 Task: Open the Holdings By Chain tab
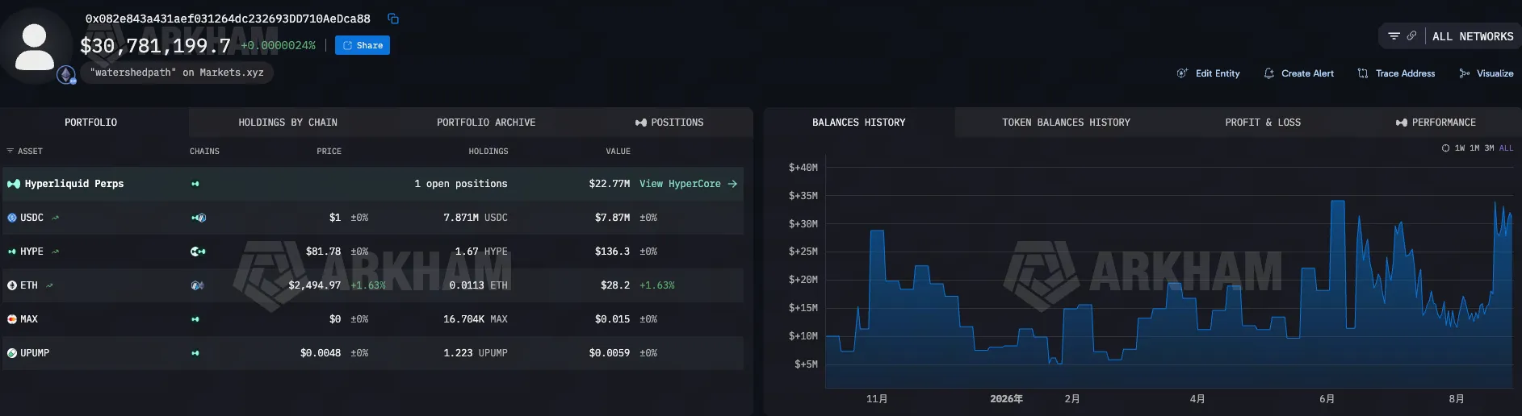point(287,123)
